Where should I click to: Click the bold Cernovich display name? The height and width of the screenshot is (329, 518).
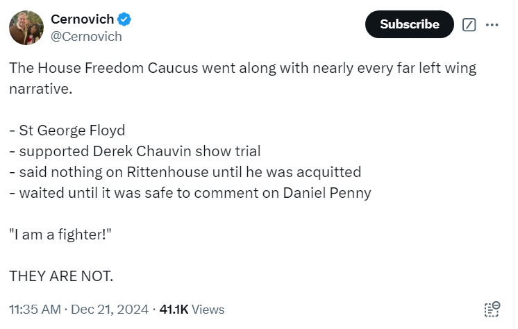83,19
